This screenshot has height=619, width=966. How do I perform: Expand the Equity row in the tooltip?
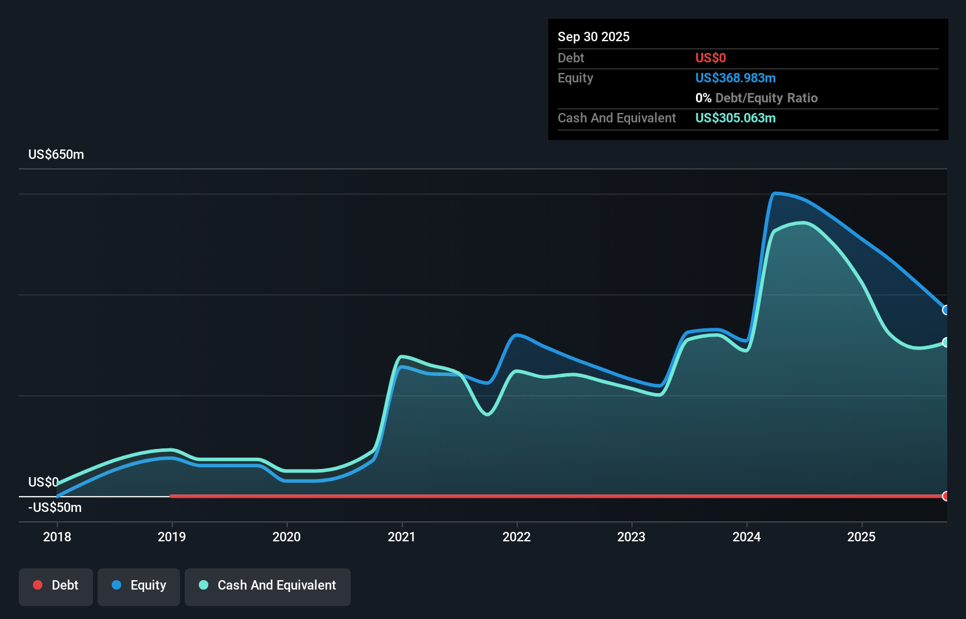pos(575,78)
